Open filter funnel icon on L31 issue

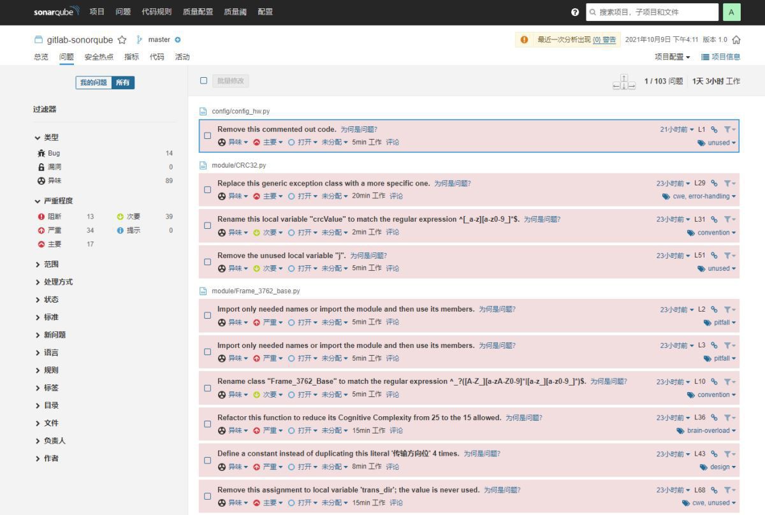coord(729,219)
